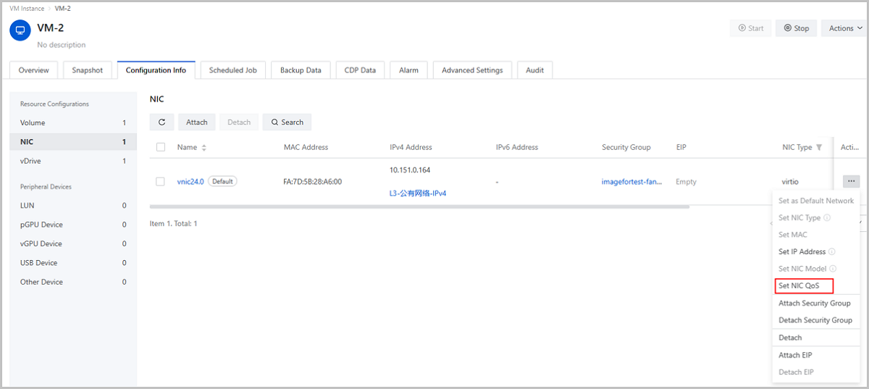This screenshot has width=869, height=389.
Task: Open the Advanced Settings tab
Action: pos(472,70)
